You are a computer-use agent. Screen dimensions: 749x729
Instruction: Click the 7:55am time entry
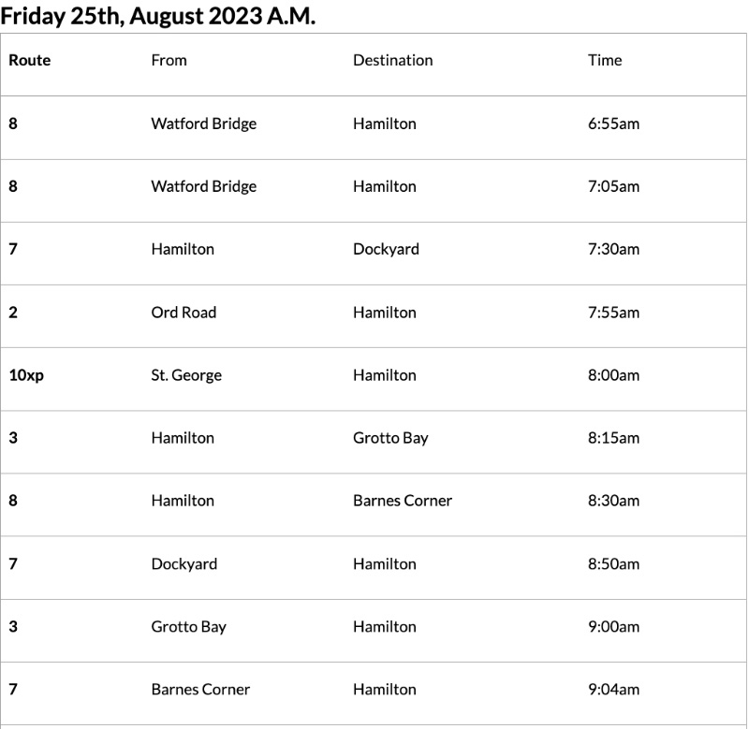[613, 312]
